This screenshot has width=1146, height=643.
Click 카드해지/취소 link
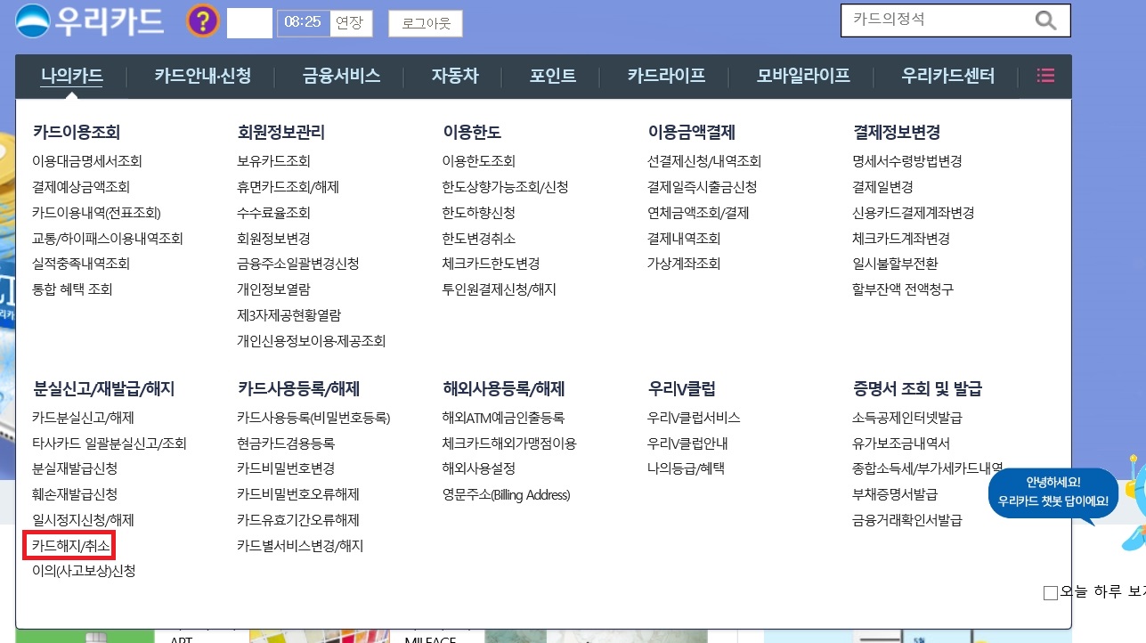coord(70,545)
